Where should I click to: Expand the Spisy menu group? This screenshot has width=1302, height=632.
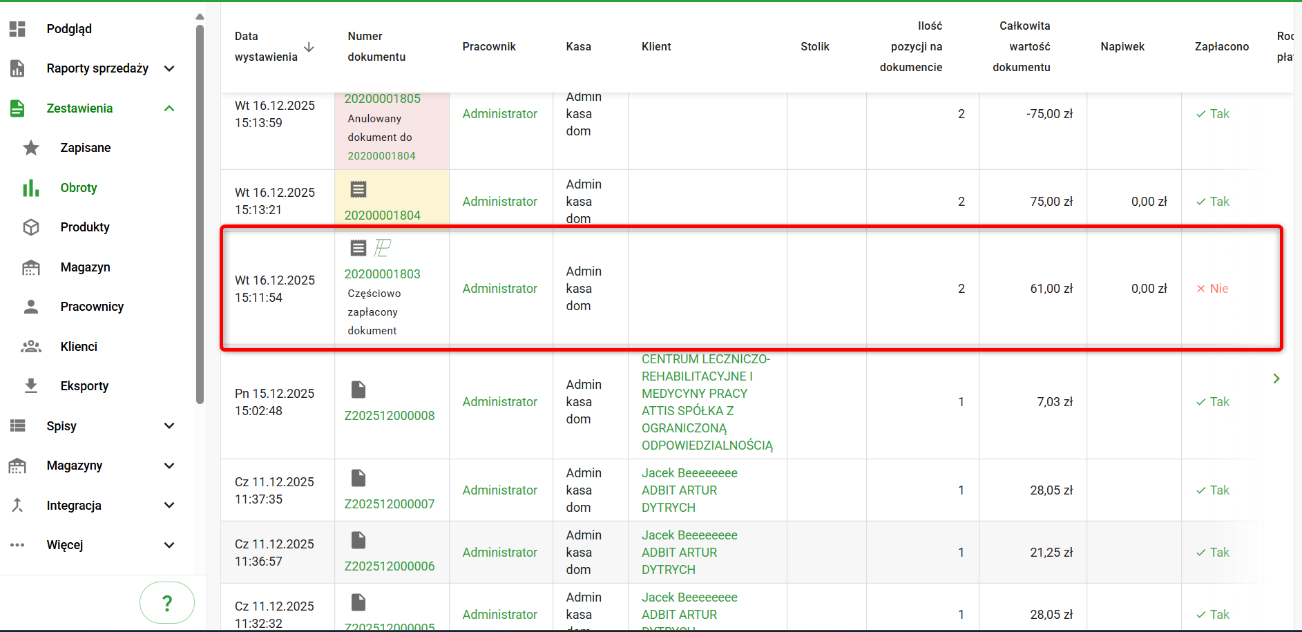coord(169,426)
